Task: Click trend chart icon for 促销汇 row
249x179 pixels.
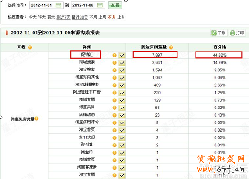Action: 122,55
